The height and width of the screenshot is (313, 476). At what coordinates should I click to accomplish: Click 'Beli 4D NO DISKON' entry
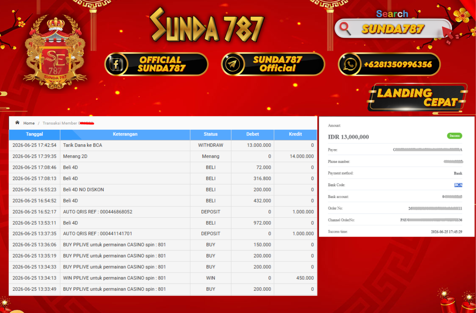[x=83, y=190]
